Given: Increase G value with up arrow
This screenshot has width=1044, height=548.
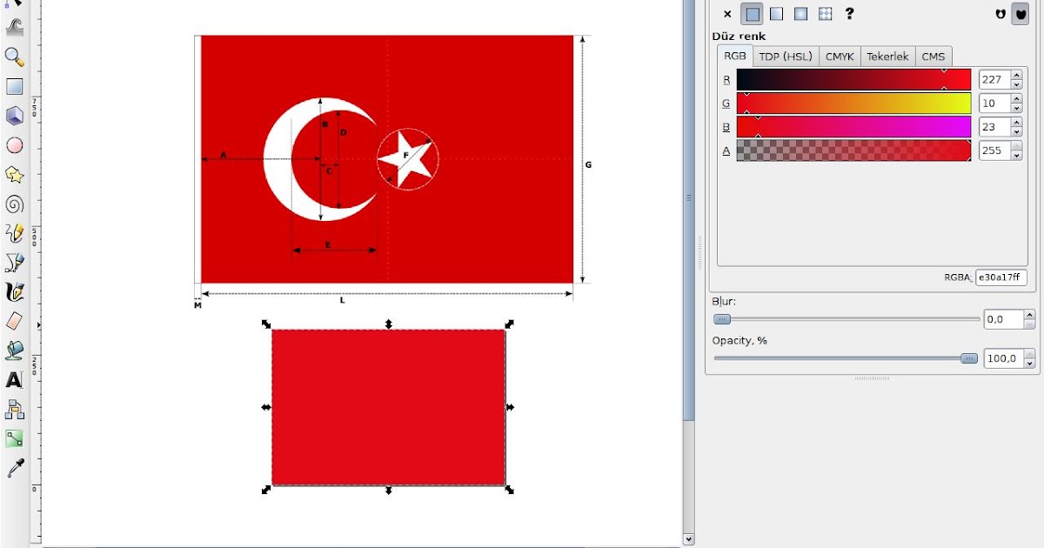Looking at the screenshot, I should click(1016, 98).
